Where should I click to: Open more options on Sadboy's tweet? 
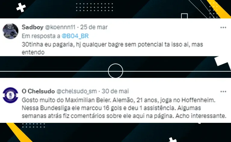223,28
